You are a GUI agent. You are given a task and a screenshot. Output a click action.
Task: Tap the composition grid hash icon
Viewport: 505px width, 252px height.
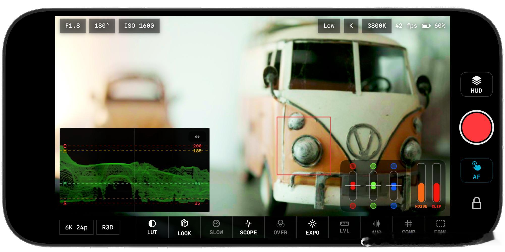pyautogui.click(x=409, y=224)
